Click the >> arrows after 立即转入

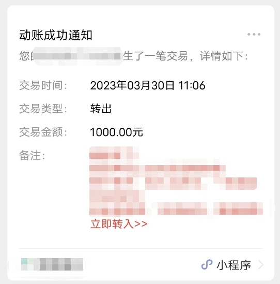point(141,224)
